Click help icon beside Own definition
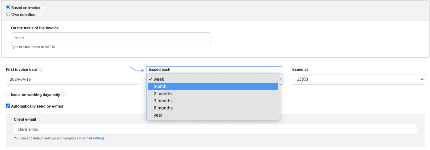Image resolution: width=430 pixels, height=150 pixels. (x=39, y=15)
